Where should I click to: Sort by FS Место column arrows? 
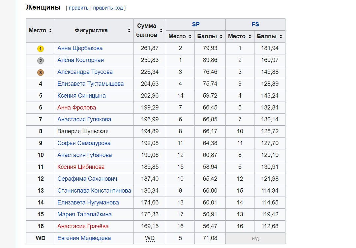coord(250,37)
